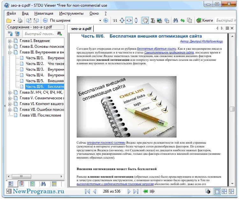
Task: Open the Вид menu
Action: [x=25, y=13]
